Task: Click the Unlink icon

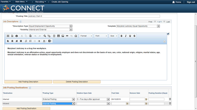Action: 71,36
